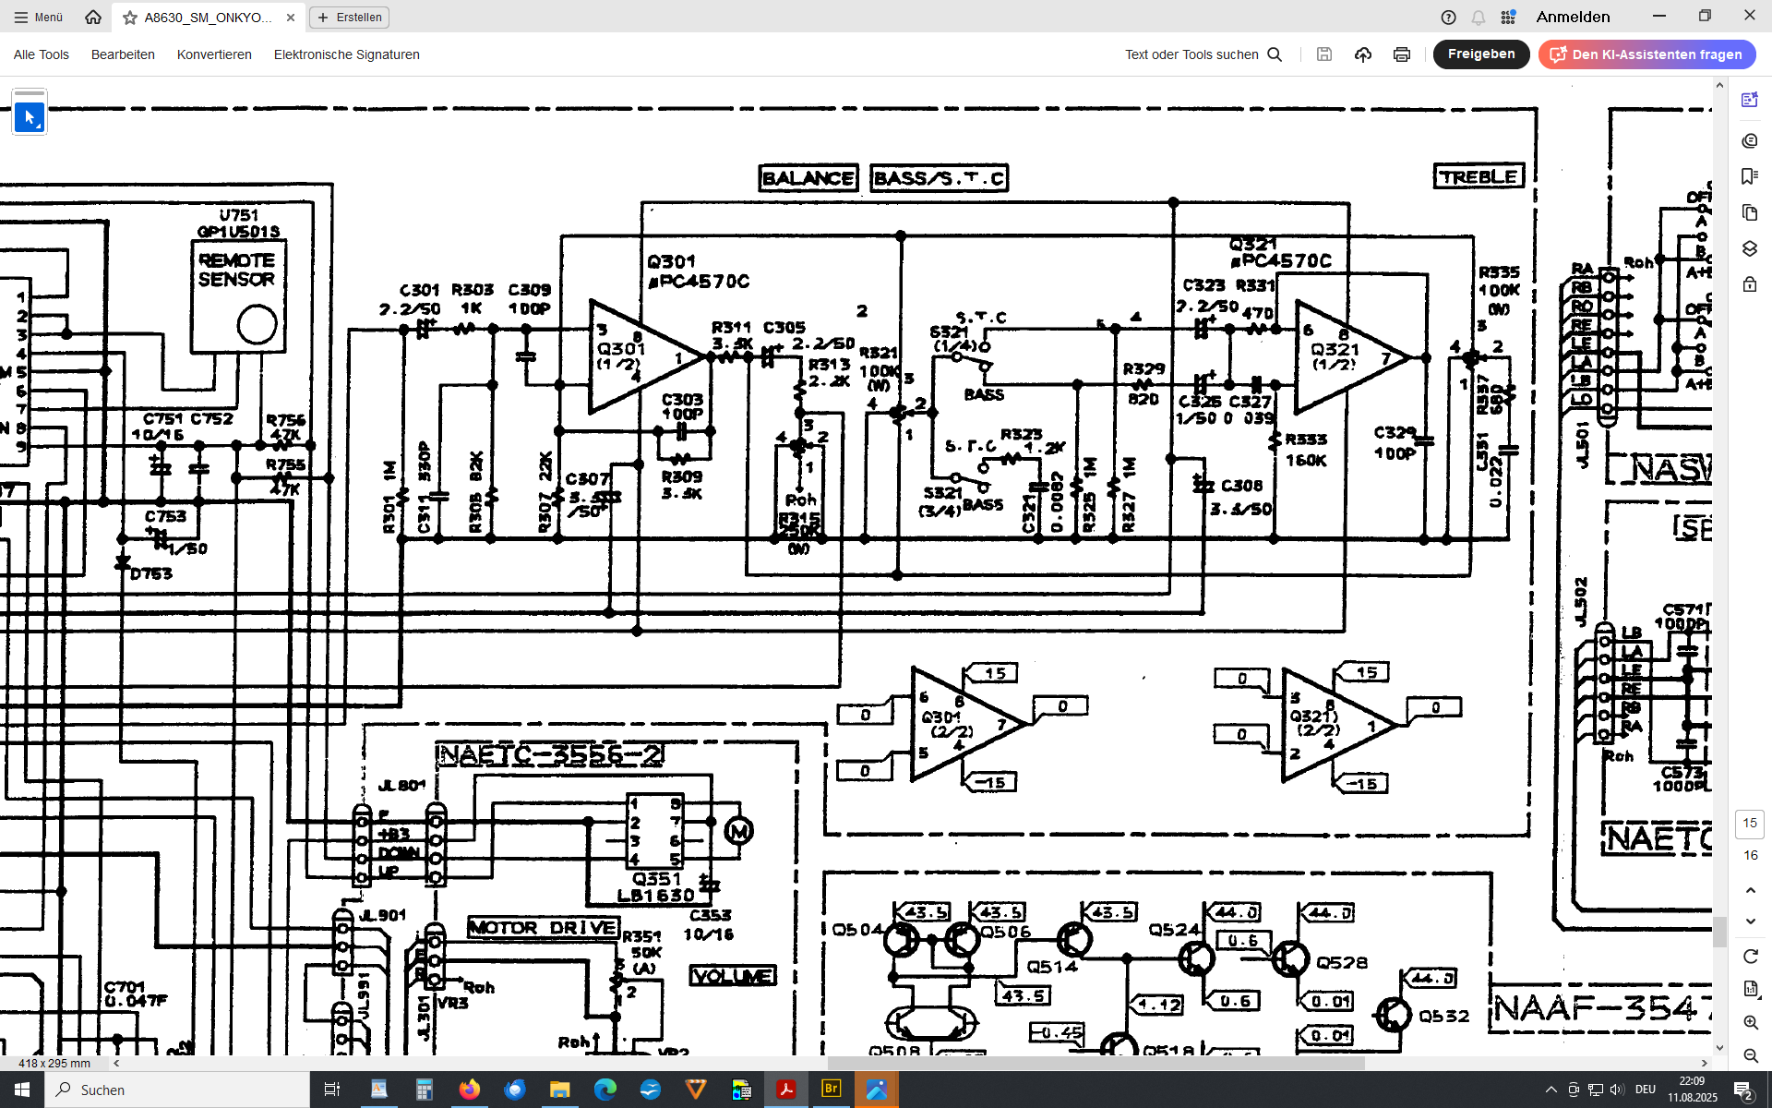This screenshot has height=1108, width=1772.
Task: Click the Erstellen button
Action: click(350, 18)
